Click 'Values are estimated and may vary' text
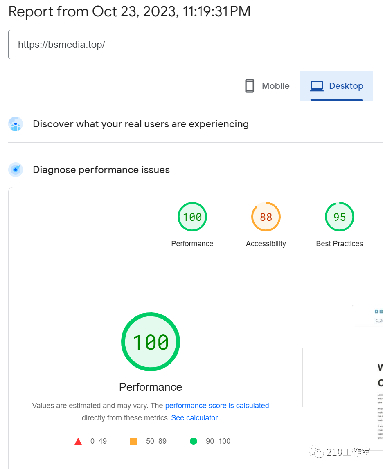The width and height of the screenshot is (383, 469). tap(90, 406)
